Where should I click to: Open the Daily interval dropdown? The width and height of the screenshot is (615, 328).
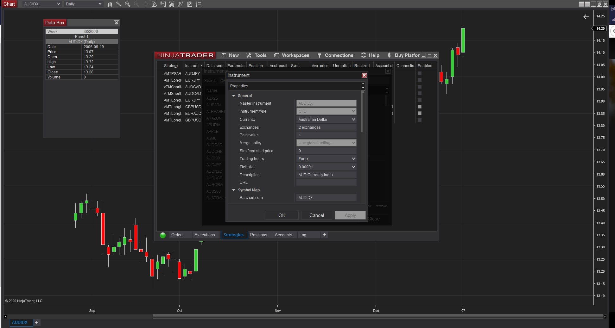click(83, 4)
